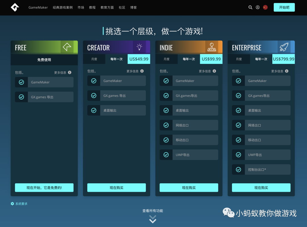
Task: Click 现在购买 in INDIE card
Action: pos(189,188)
